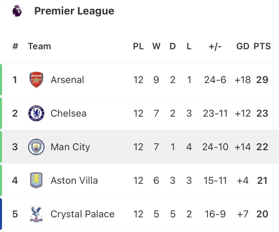Screen dimensions: 279x232
Task: Click the Arsenal club crest
Action: click(36, 80)
